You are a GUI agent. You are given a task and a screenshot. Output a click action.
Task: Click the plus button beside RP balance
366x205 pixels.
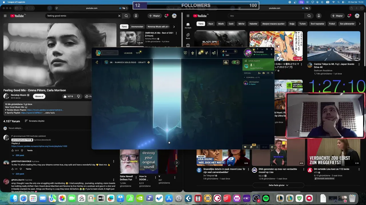pyautogui.click(x=235, y=52)
